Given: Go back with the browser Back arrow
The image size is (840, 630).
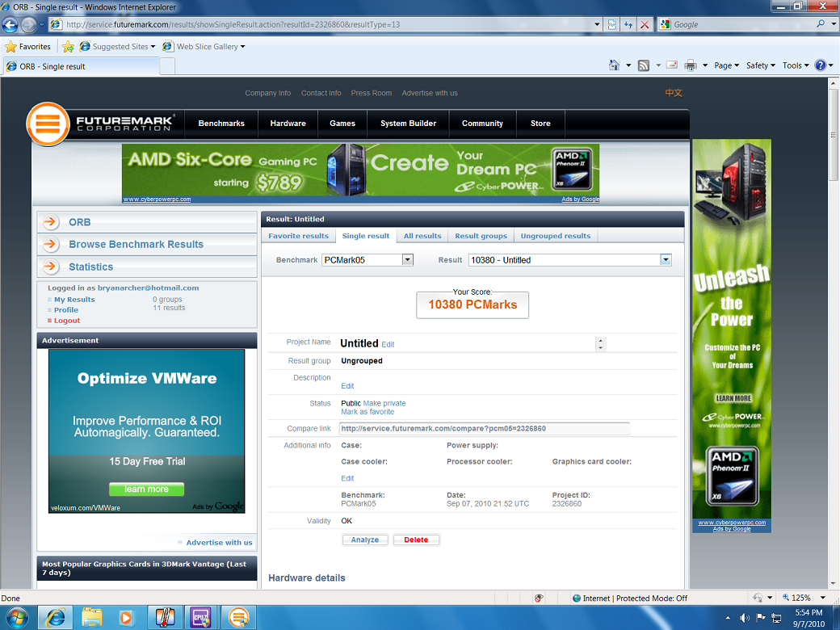Looking at the screenshot, I should [x=10, y=24].
